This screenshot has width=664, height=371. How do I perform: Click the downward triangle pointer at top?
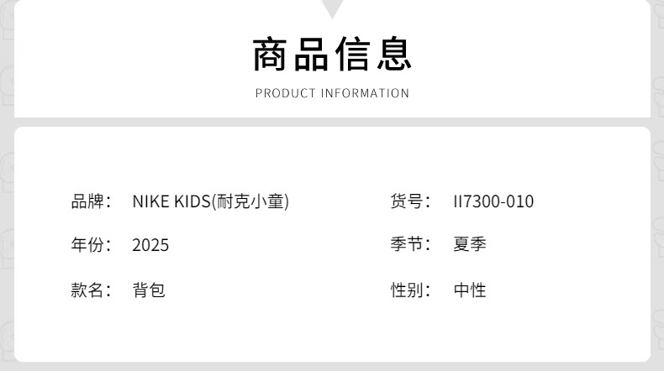click(x=333, y=8)
